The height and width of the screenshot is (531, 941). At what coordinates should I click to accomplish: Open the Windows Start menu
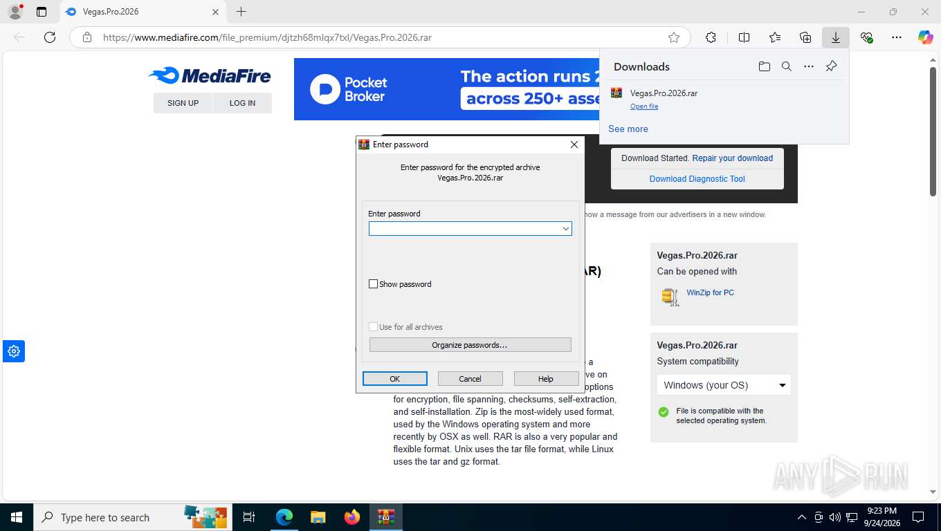click(17, 517)
